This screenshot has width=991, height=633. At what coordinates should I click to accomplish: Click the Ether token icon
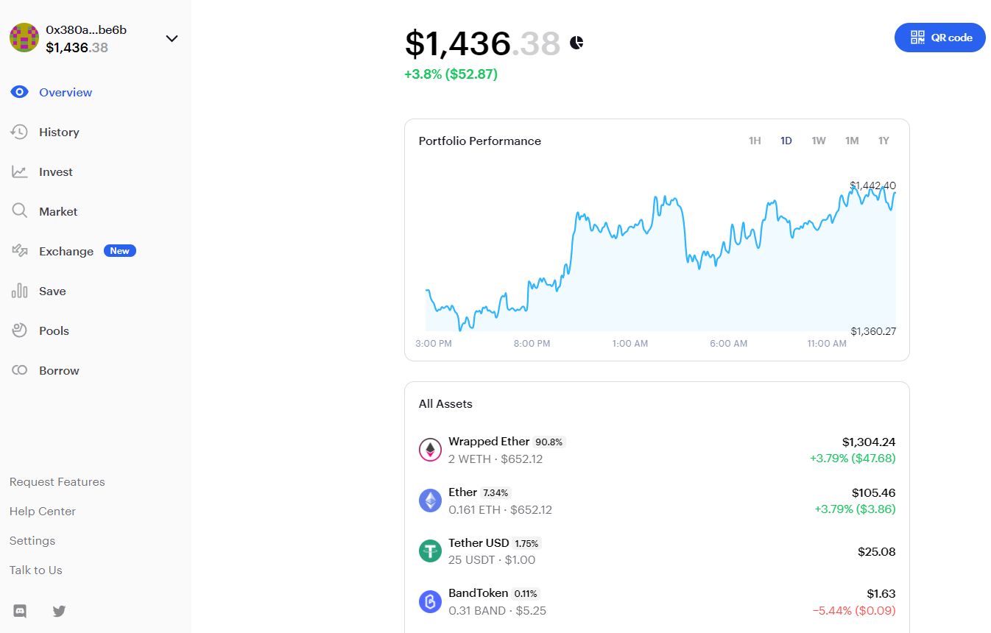click(x=430, y=501)
